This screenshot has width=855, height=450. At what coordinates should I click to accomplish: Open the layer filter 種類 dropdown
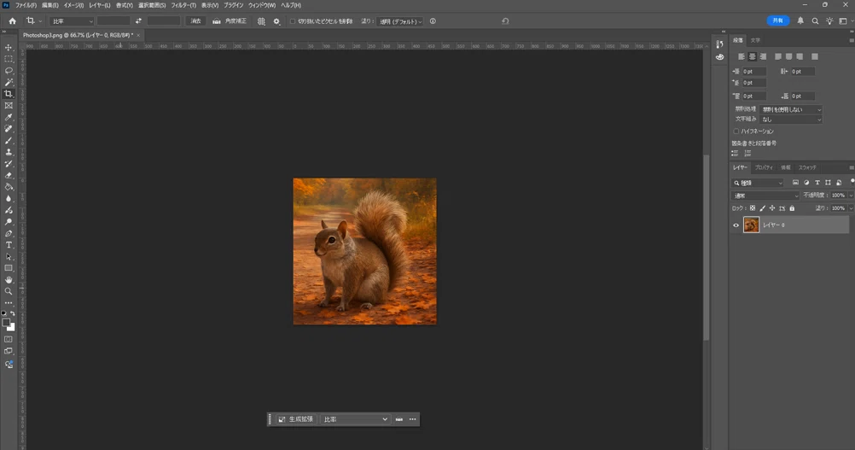click(x=758, y=183)
